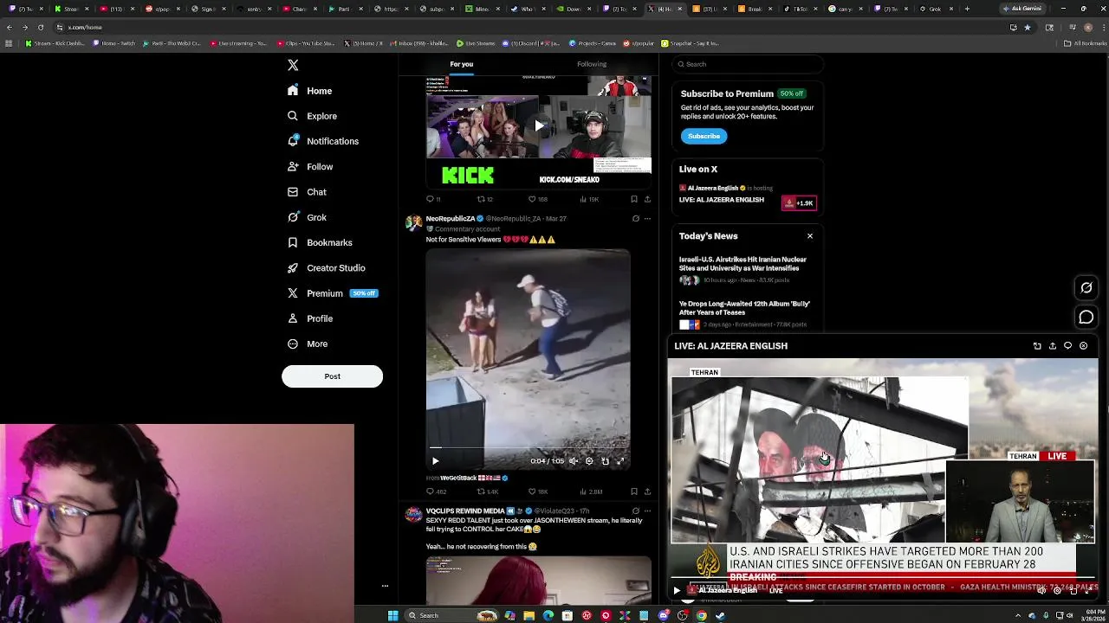Open the Ask Gemini button
Image resolution: width=1109 pixels, height=623 pixels.
point(1021,9)
